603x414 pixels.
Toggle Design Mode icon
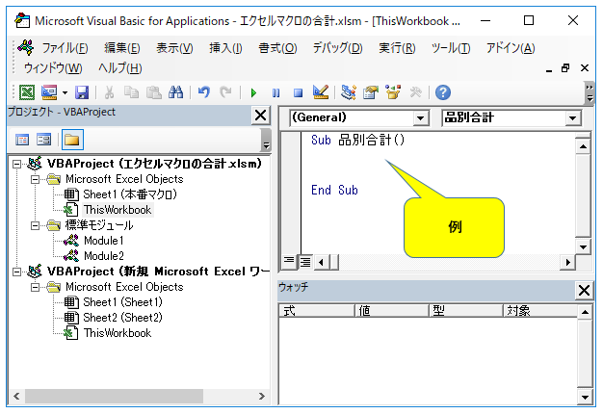[x=321, y=92]
